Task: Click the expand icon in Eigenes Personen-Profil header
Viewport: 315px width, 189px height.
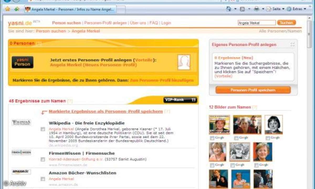Action: click(292, 45)
